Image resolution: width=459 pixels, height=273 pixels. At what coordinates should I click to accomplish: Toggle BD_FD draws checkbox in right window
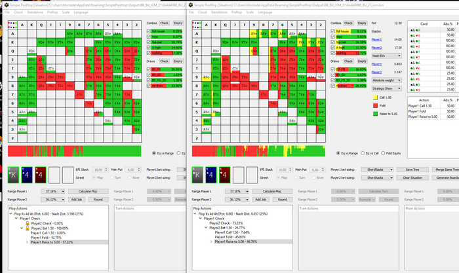pyautogui.click(x=332, y=69)
